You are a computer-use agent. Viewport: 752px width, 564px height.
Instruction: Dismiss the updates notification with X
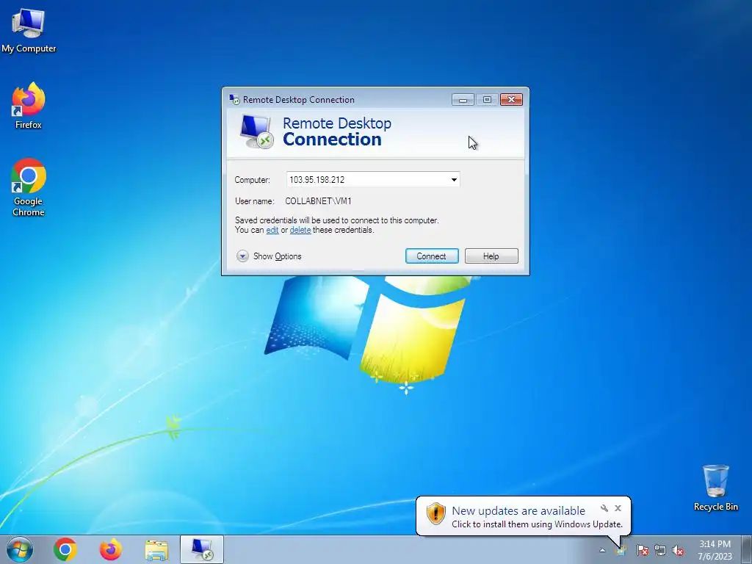tap(618, 508)
